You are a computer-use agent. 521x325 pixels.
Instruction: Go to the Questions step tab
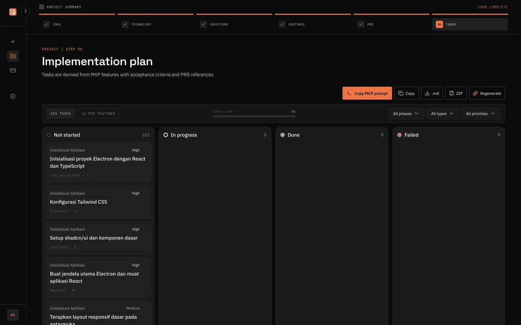(x=234, y=25)
